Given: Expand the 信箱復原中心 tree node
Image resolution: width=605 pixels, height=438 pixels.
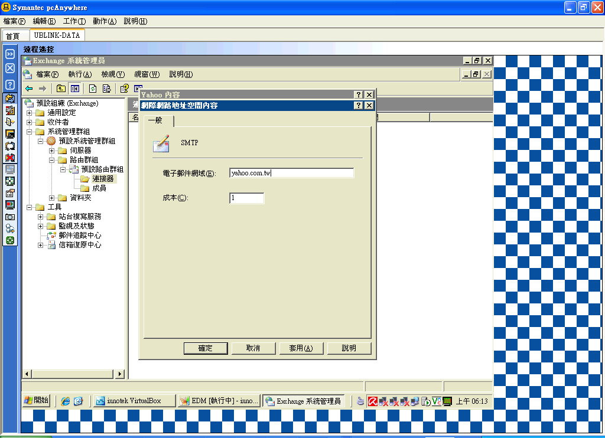Looking at the screenshot, I should [x=41, y=245].
